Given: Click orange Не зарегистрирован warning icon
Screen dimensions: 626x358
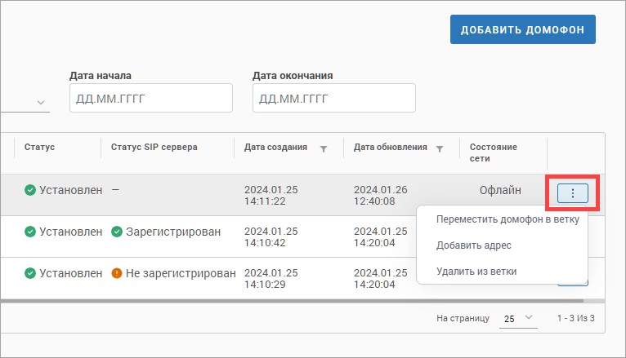Looking at the screenshot, I should click(117, 272).
